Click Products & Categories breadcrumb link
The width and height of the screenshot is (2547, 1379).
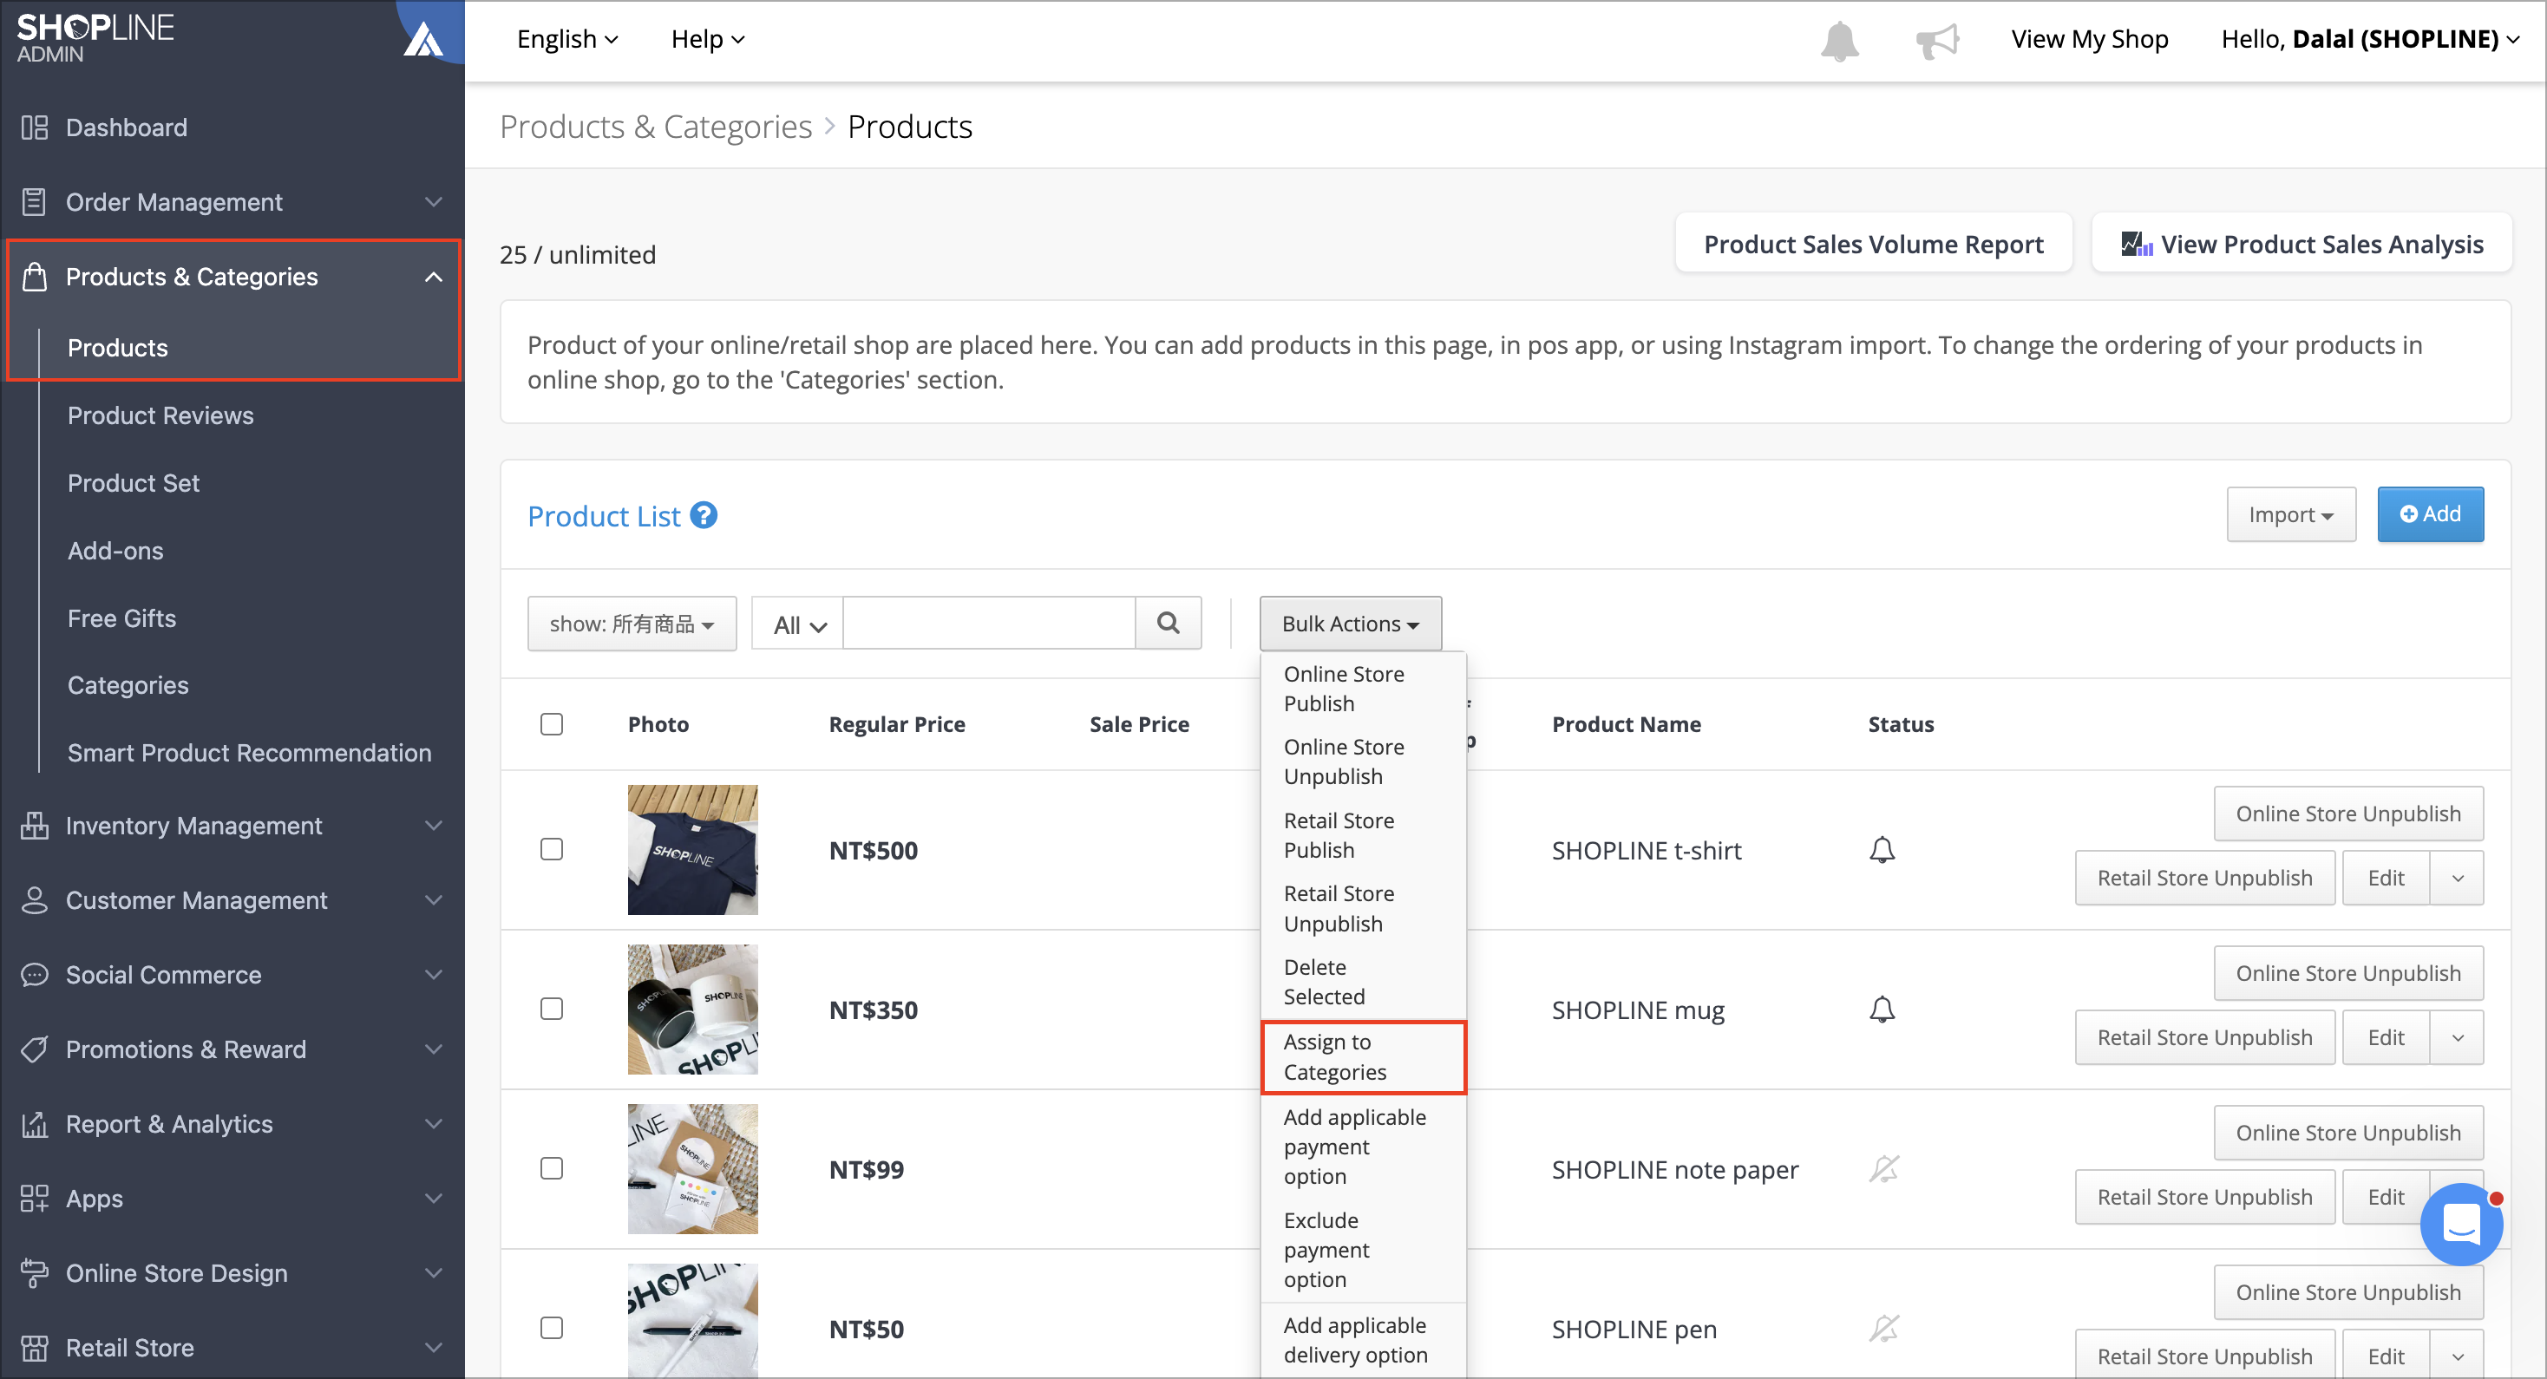(656, 127)
